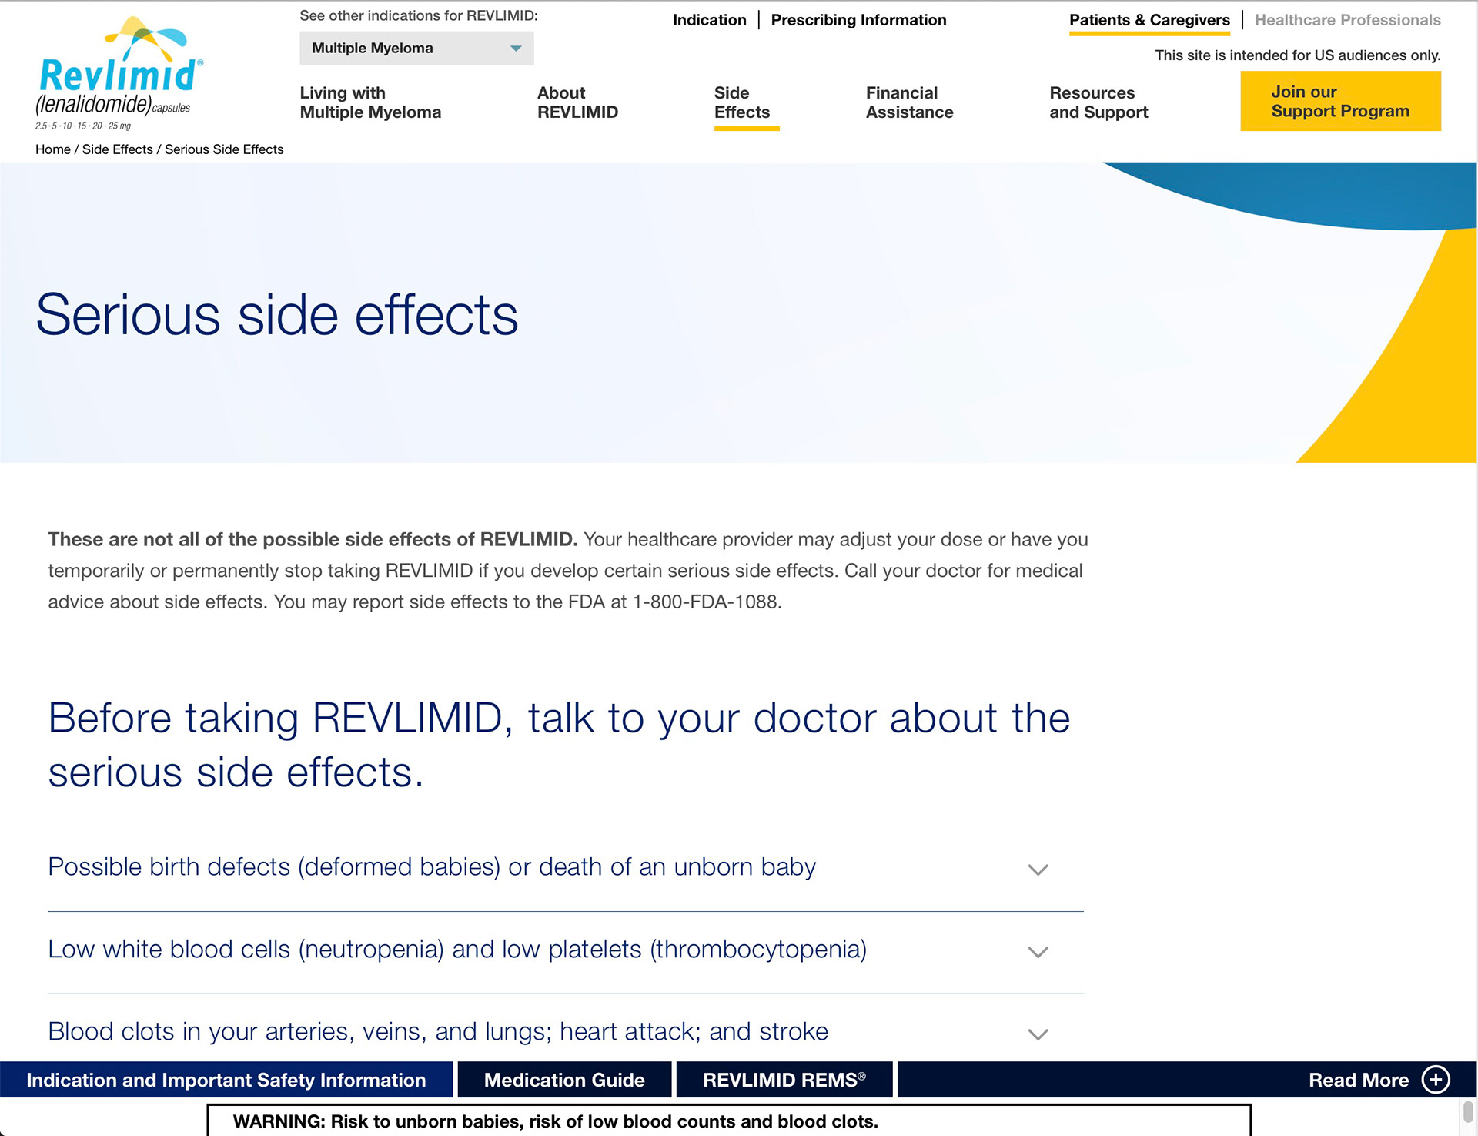This screenshot has height=1136, width=1478.
Task: Select the Patients & Caregivers tab
Action: (1149, 20)
